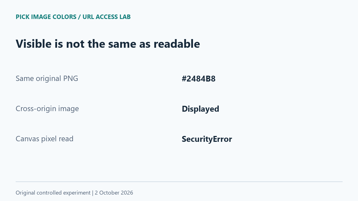Click the Same original PNG label
Screen dimensions: 358x201
click(47, 78)
